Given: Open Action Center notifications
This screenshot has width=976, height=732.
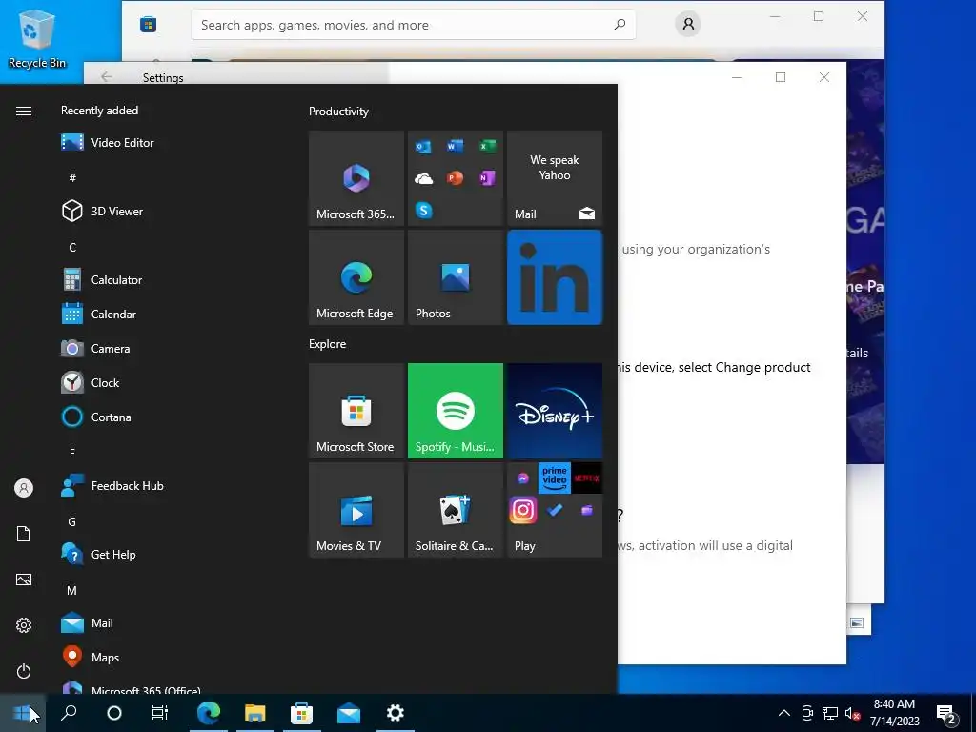Looking at the screenshot, I should tap(946, 714).
